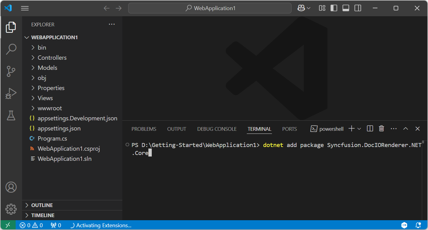This screenshot has height=230, width=428.
Task: Open the Testing flask icon view
Action: 11,115
